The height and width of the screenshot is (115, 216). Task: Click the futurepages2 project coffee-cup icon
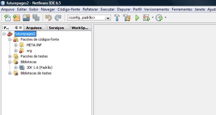coord(10,34)
